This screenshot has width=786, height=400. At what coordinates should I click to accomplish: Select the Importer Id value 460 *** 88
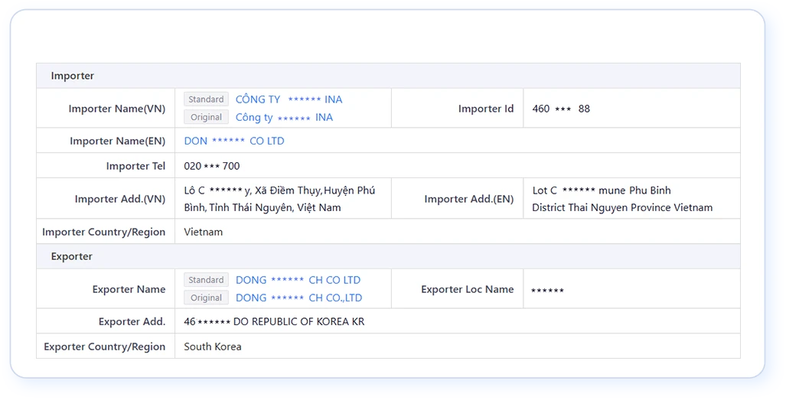coord(561,109)
